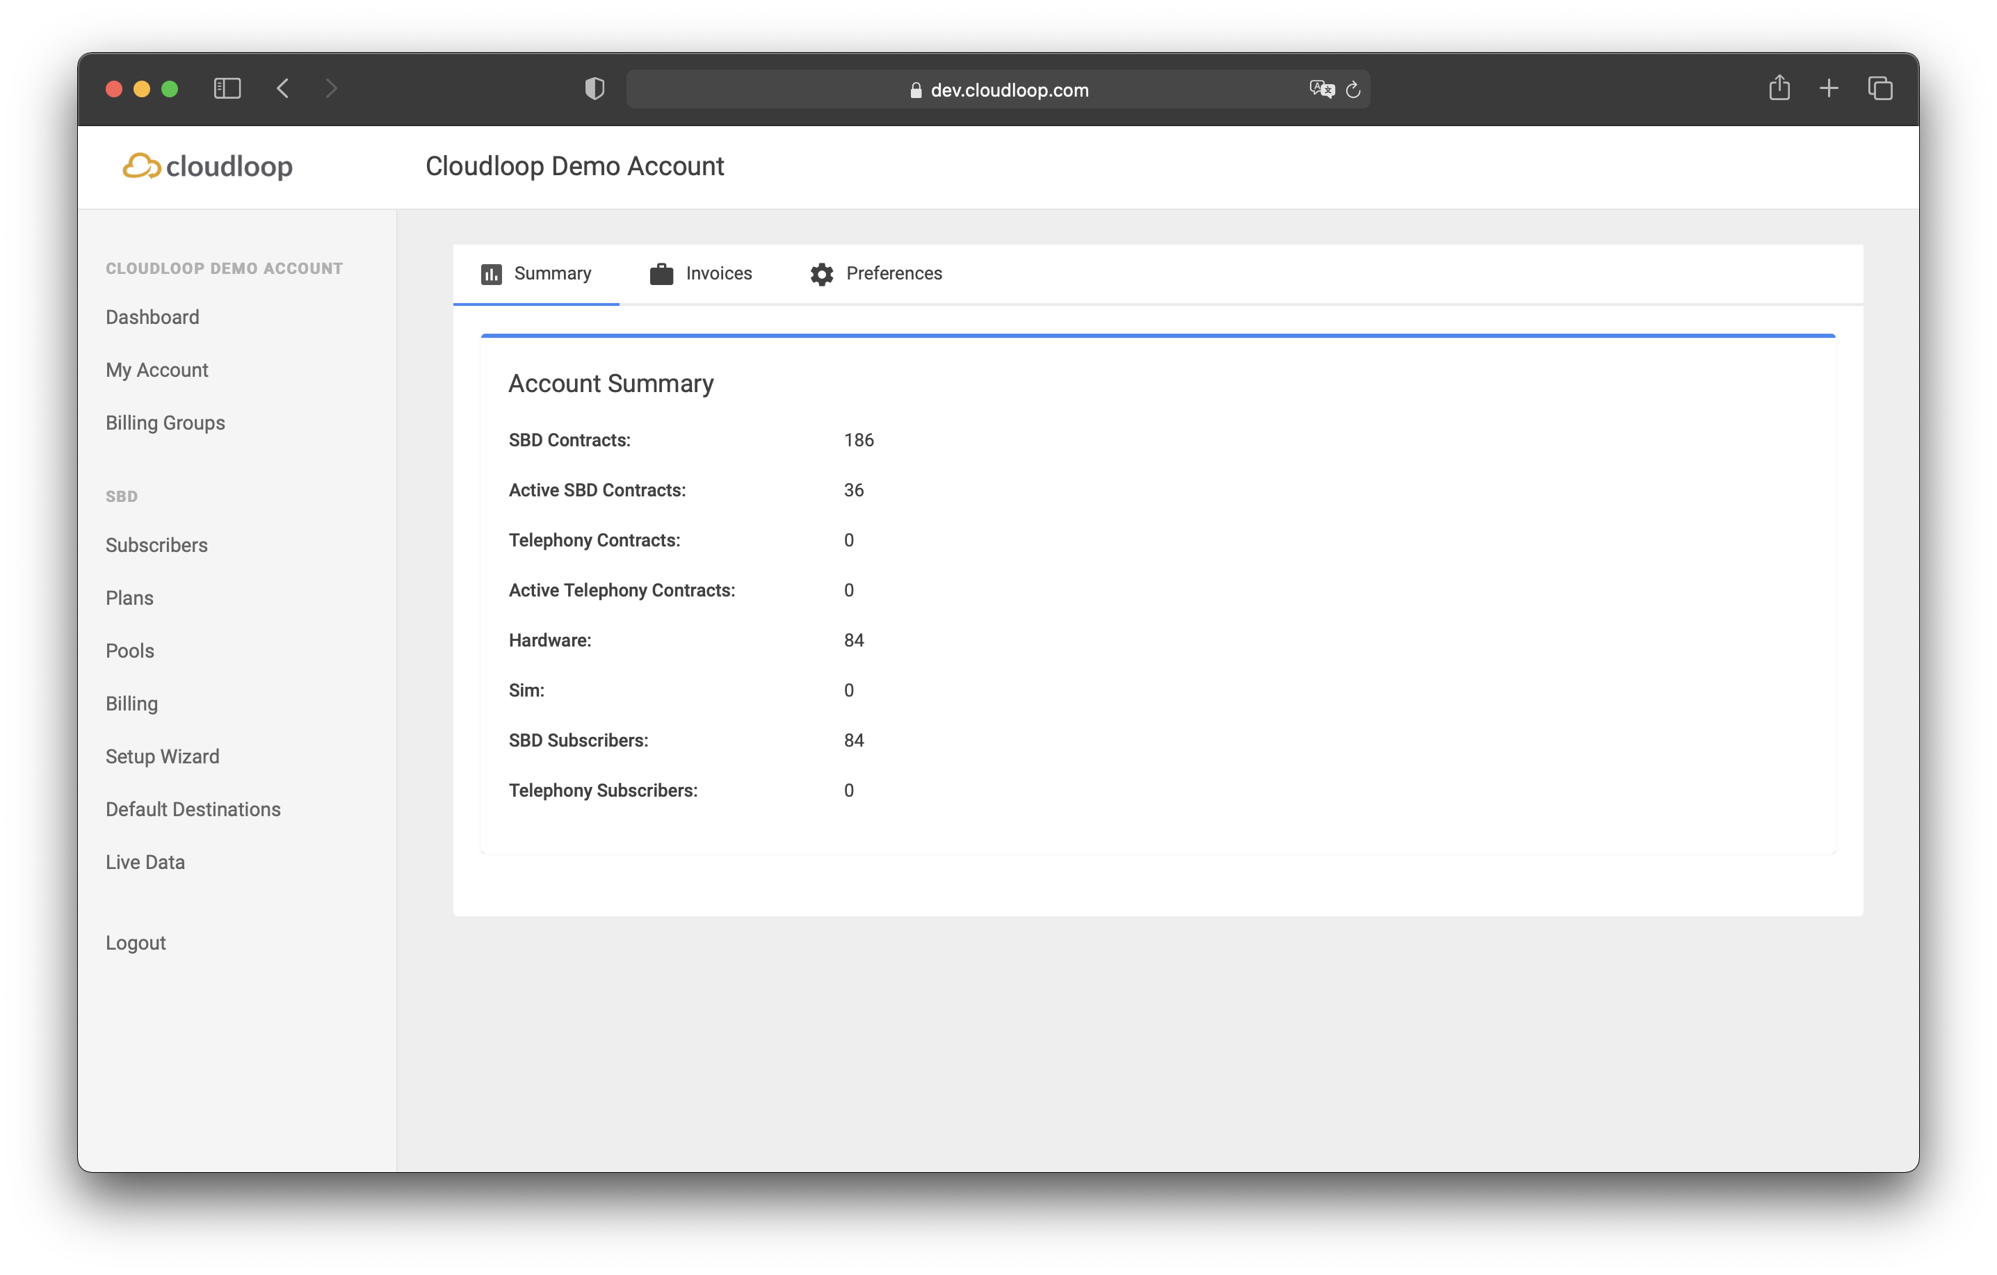
Task: Click the privacy shield icon
Action: pyautogui.click(x=595, y=89)
